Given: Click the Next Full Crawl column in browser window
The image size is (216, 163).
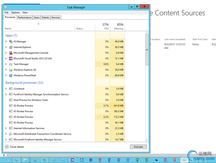Looking at the screenshot, I should pos(200,39).
